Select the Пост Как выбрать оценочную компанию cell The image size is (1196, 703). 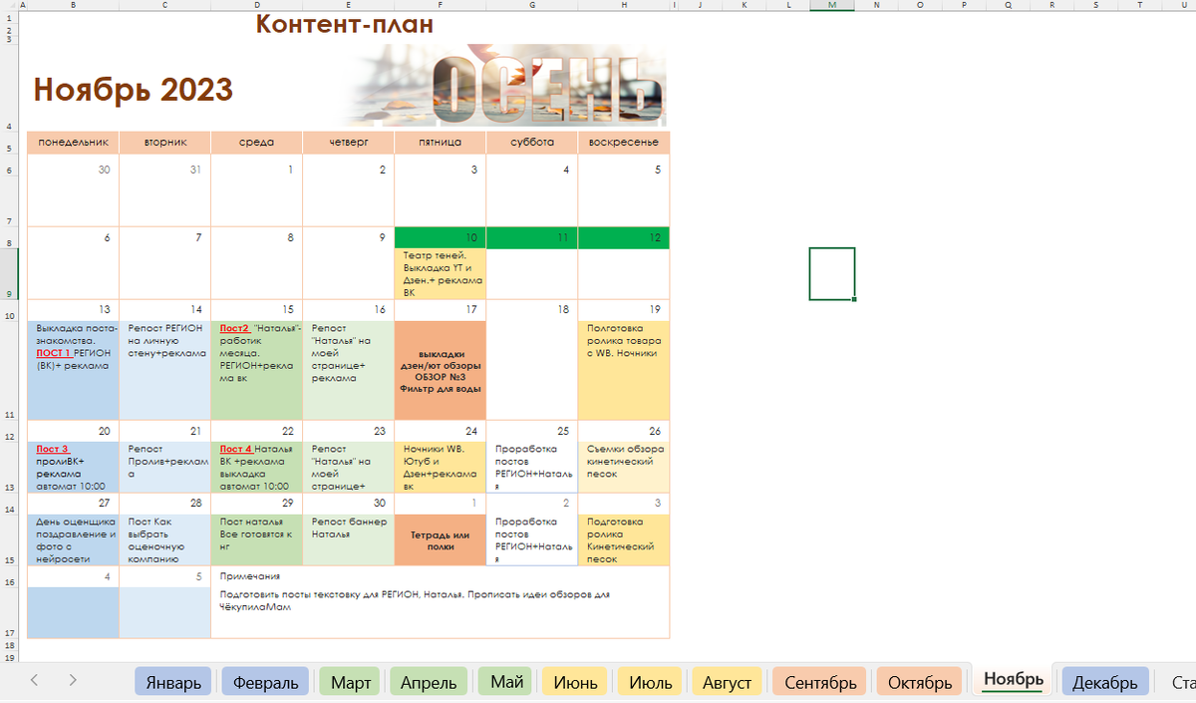[x=164, y=539]
